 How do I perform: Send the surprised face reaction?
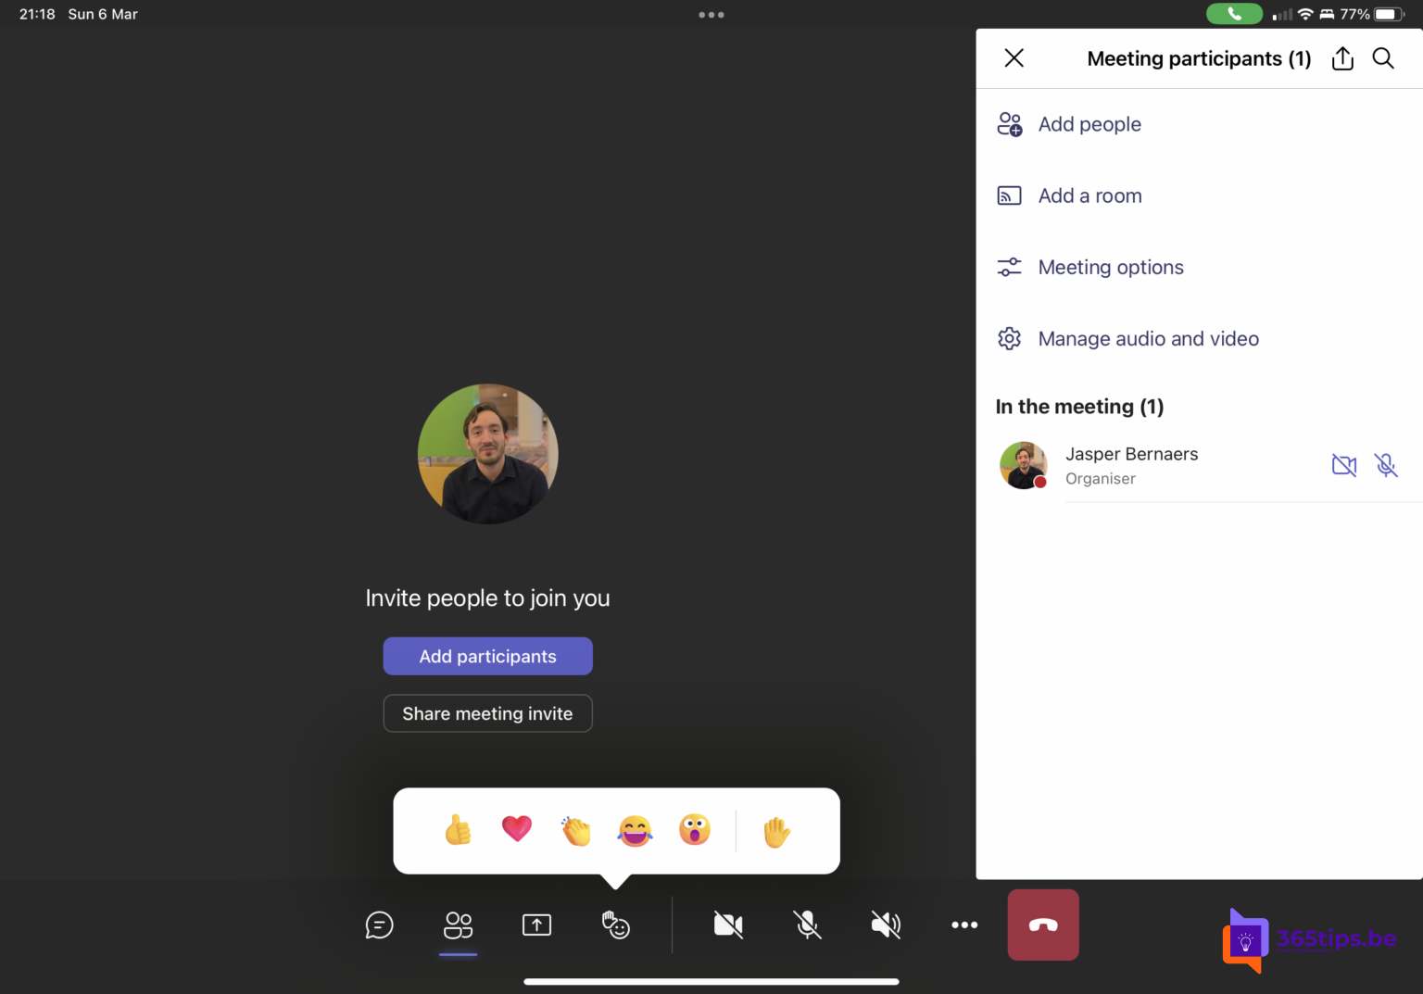click(695, 830)
